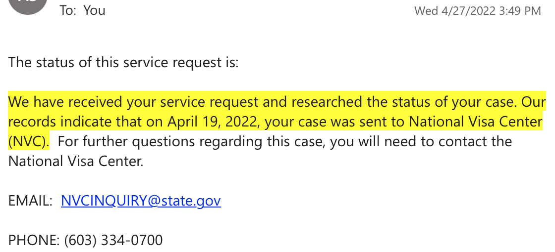The image size is (555, 252).
Task: Click the "EMAIL:" label
Action: point(30,201)
